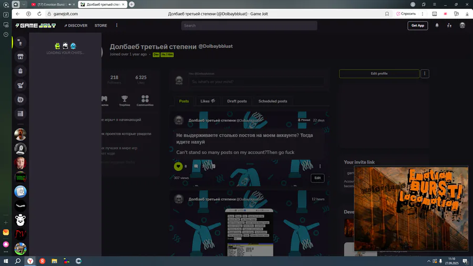Open the library shelf icon in sidebar
The width and height of the screenshot is (473, 266).
20,114
